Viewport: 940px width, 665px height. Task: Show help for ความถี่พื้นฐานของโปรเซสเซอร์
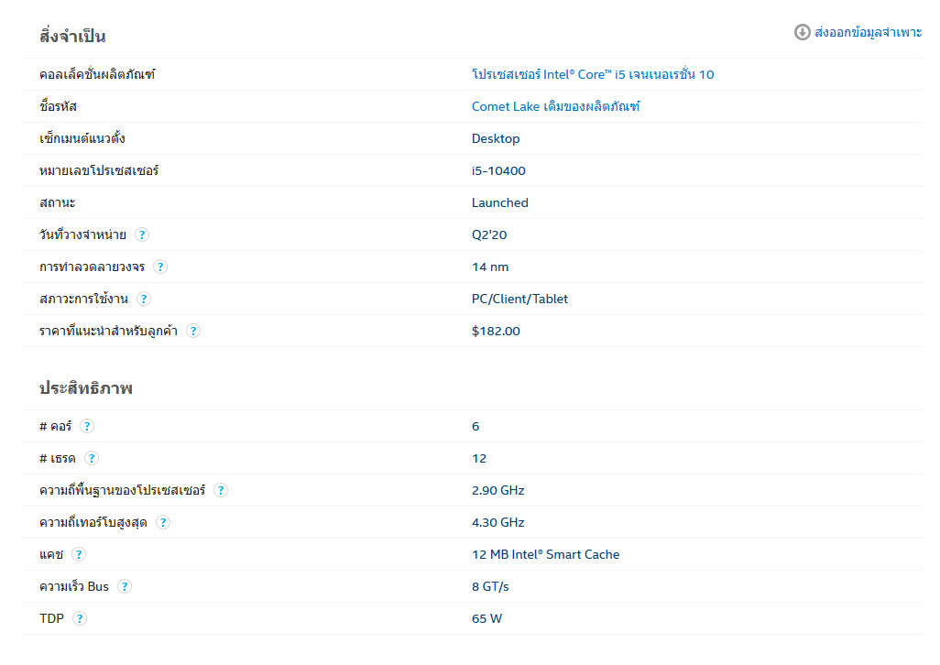(221, 490)
